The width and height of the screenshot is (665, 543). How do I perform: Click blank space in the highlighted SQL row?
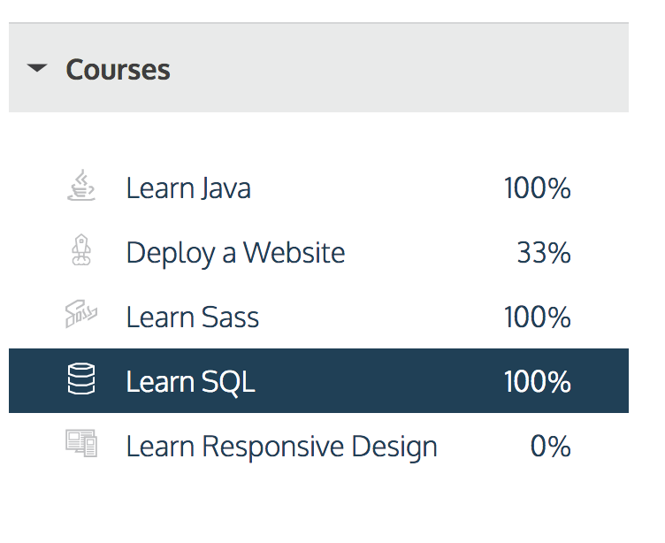[x=380, y=381]
